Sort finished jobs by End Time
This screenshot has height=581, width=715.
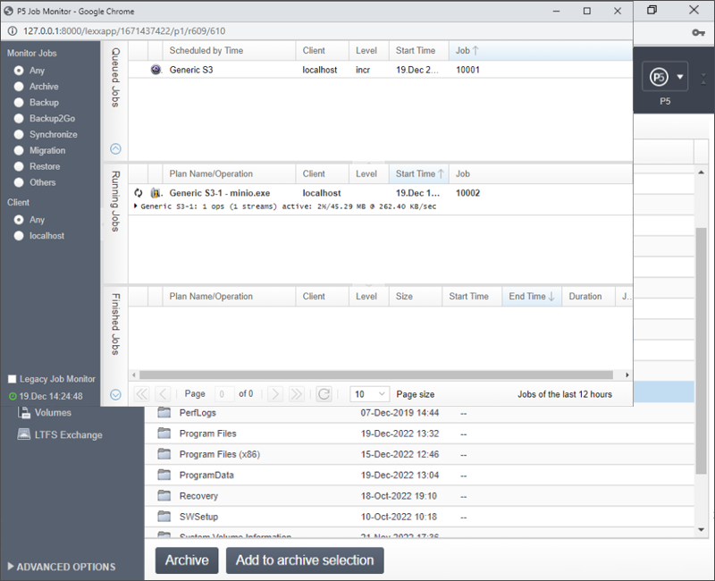click(532, 297)
